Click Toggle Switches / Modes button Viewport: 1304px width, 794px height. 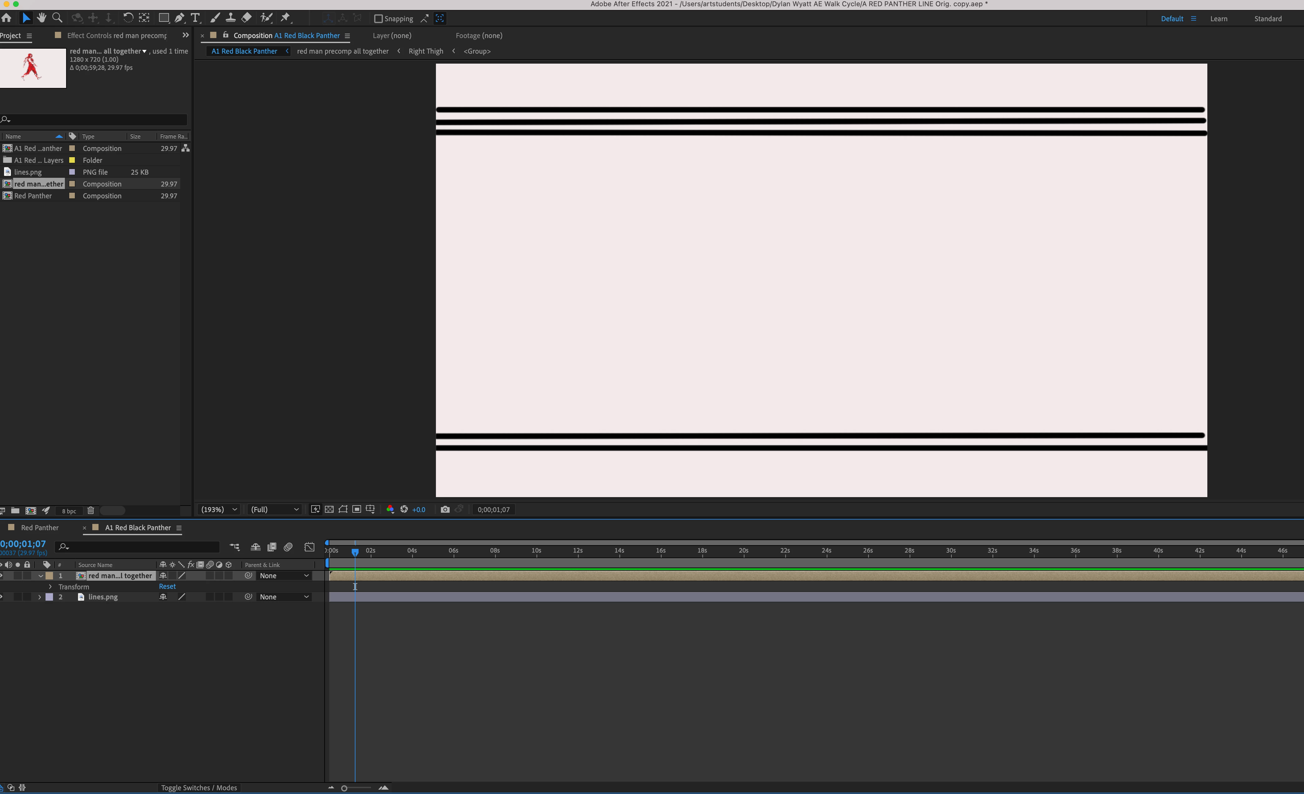coord(199,788)
